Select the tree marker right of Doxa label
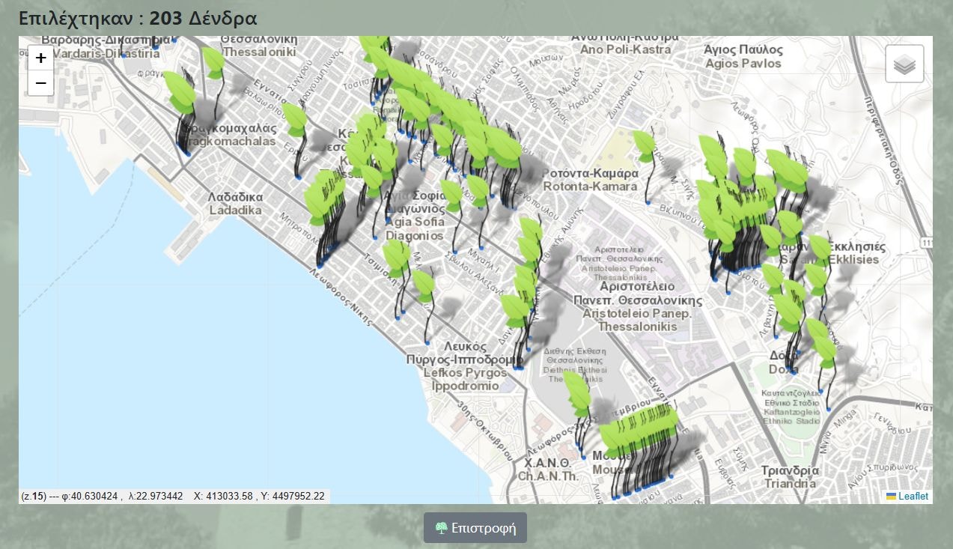953x549 pixels. [x=823, y=348]
